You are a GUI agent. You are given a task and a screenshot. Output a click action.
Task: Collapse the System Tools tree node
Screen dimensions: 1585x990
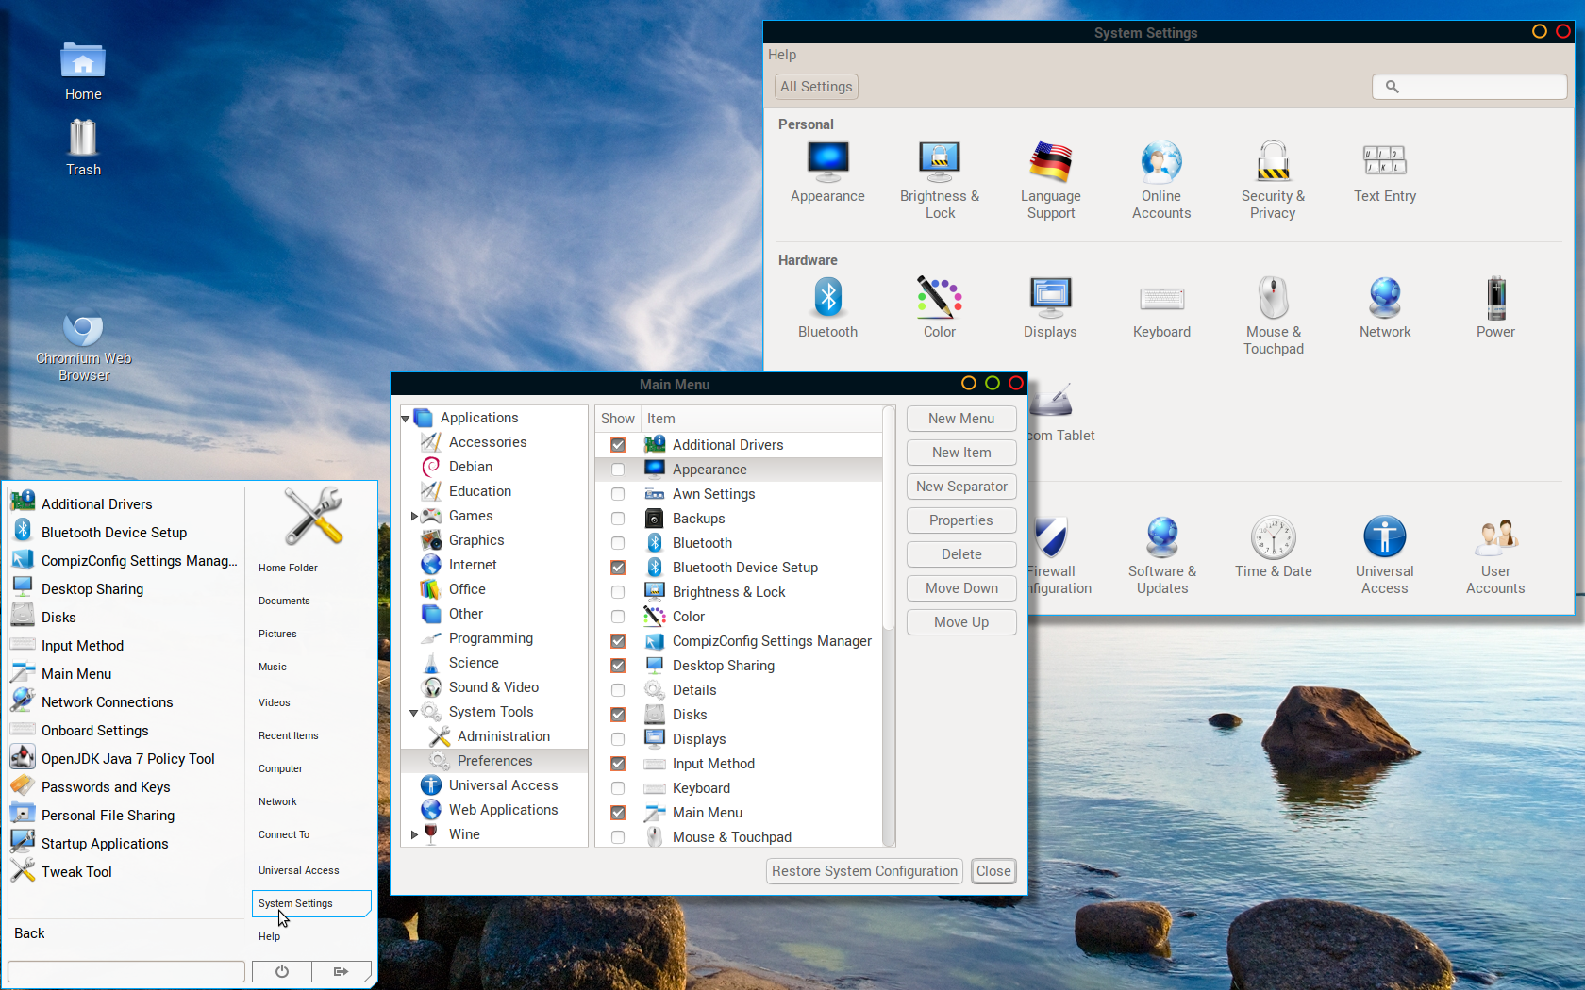click(x=414, y=713)
